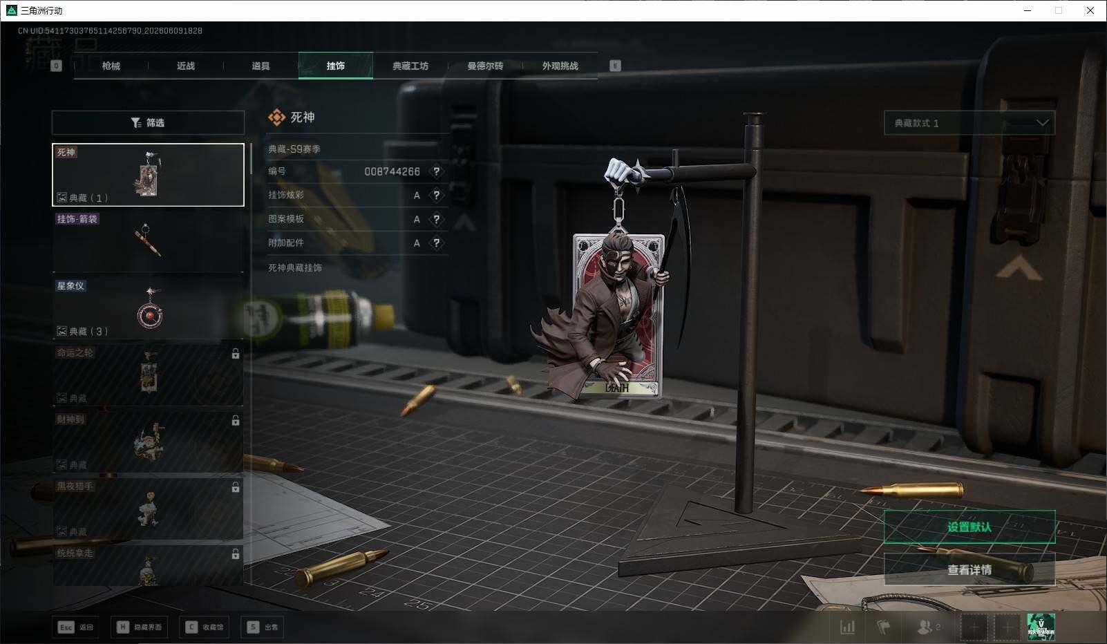Viewport: 1107px width, 644px height.
Task: Open the 道具 tab
Action: [x=261, y=66]
